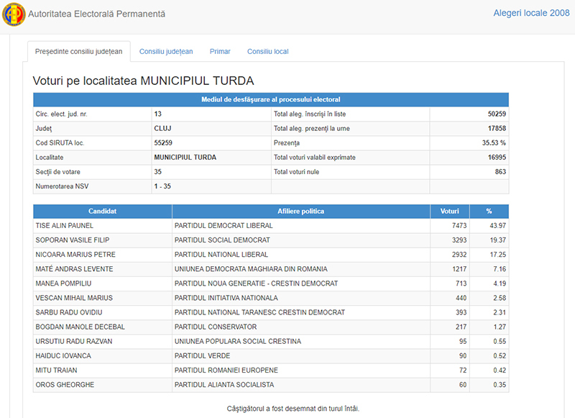Select candidate OROS GHEORGHE
The height and width of the screenshot is (418, 575).
click(x=65, y=385)
